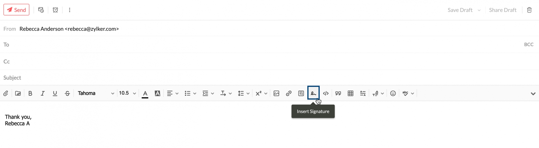Discard draft with the trash icon
539x148 pixels.
(529, 10)
